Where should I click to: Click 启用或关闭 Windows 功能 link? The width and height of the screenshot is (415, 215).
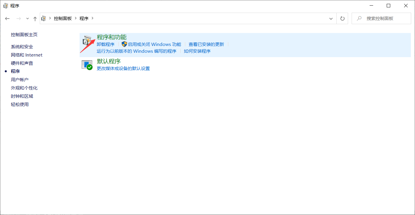(154, 44)
